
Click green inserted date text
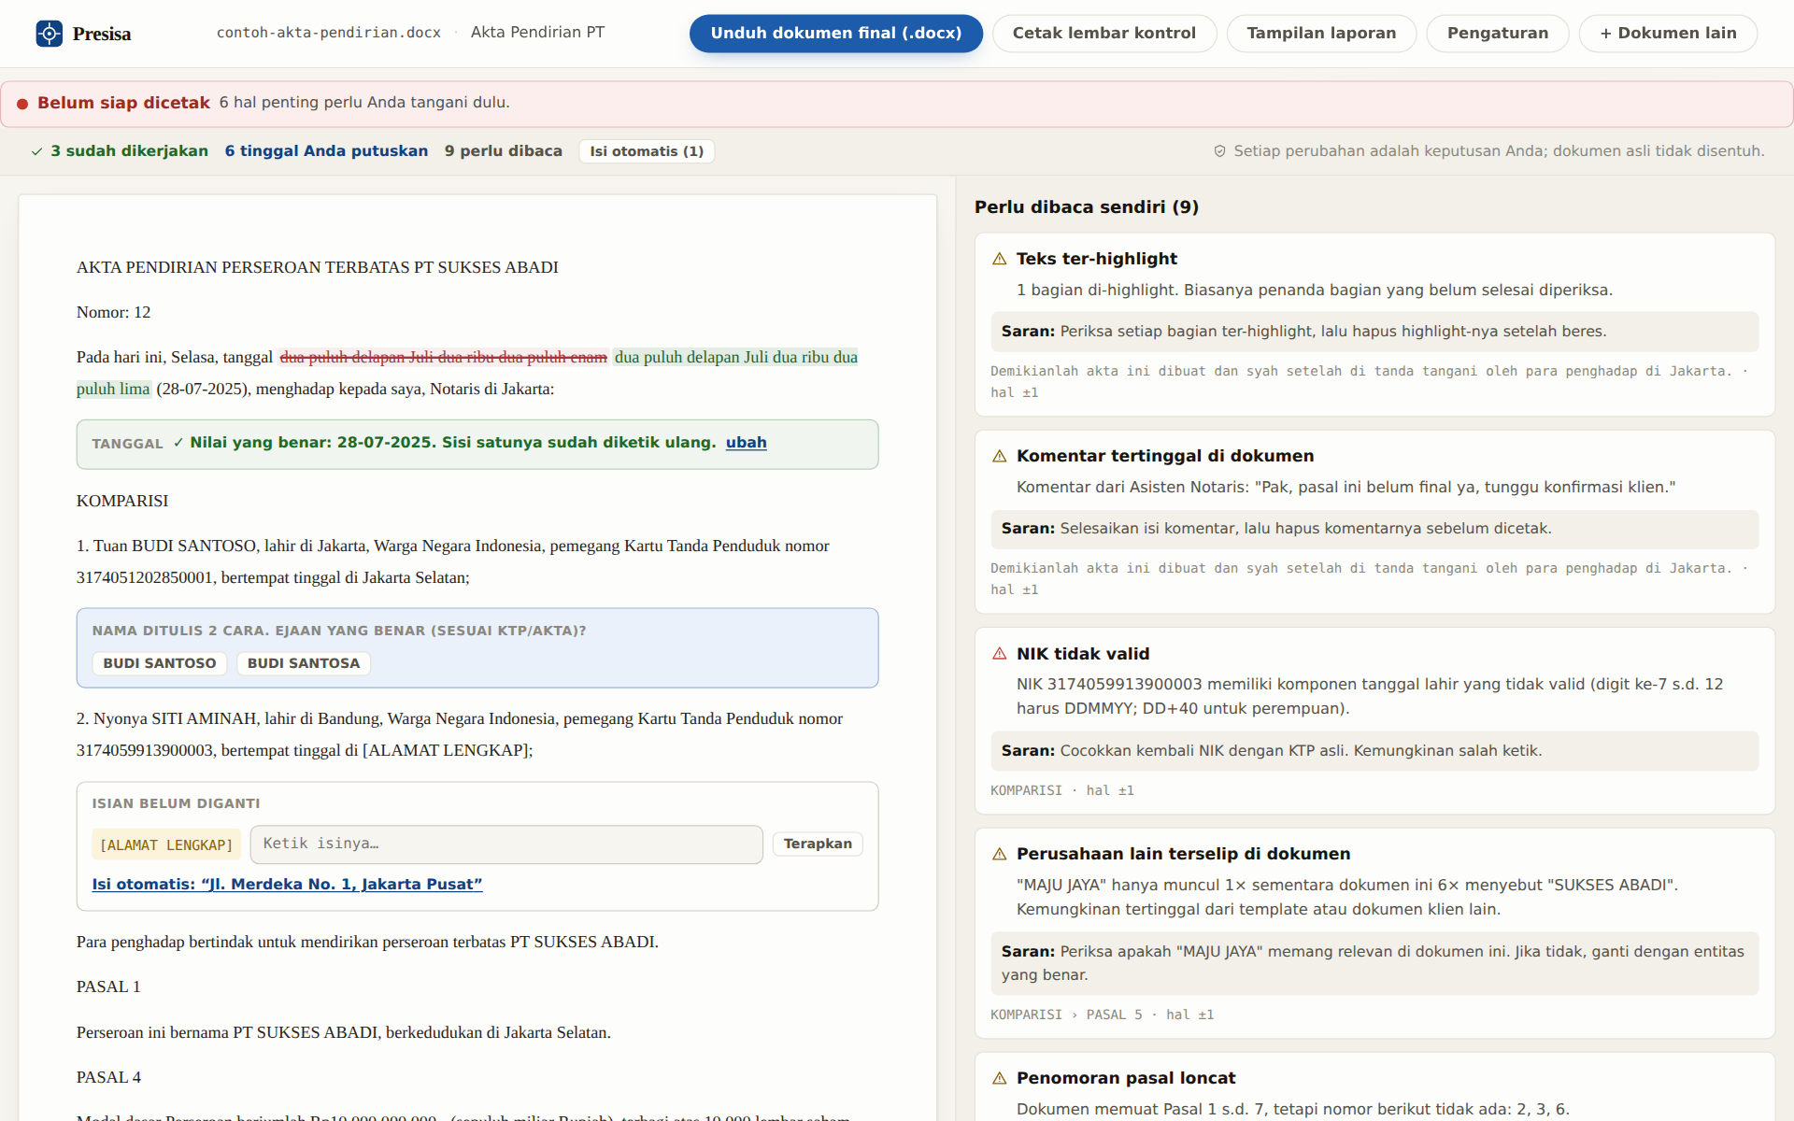tap(736, 357)
